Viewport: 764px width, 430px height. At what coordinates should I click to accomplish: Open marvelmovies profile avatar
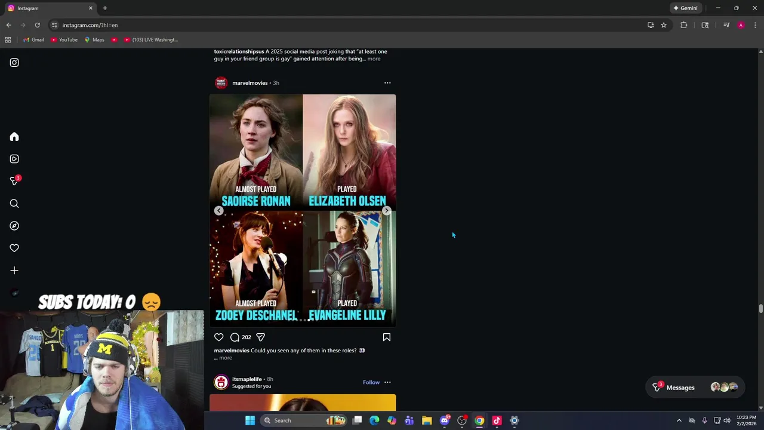click(x=221, y=83)
